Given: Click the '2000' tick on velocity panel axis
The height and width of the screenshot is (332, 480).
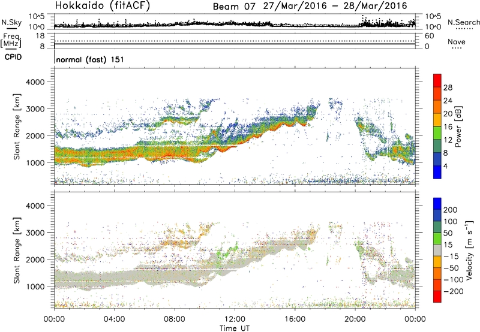Looking at the screenshot, I should (x=35, y=260).
